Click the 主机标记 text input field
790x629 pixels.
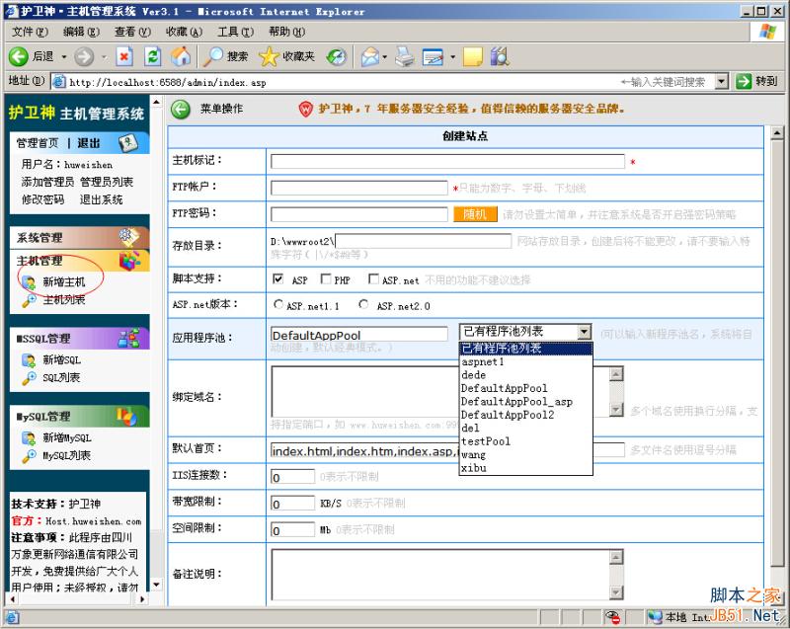(x=447, y=162)
